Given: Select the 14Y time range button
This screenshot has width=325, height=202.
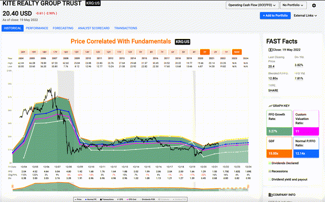Looking at the screenshot, I should coord(87,52).
